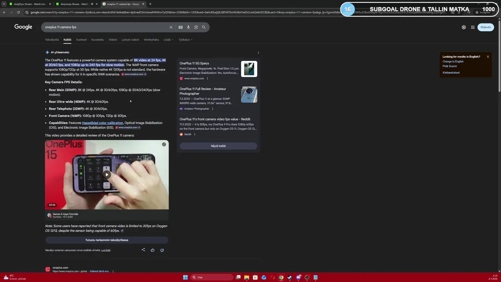
Task: Mute the deejoosep Stream tab audio
Action: pyautogui.click(x=92, y=4)
